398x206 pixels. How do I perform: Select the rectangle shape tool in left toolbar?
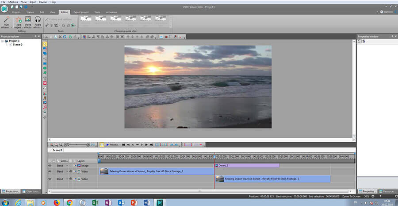[x=45, y=64]
